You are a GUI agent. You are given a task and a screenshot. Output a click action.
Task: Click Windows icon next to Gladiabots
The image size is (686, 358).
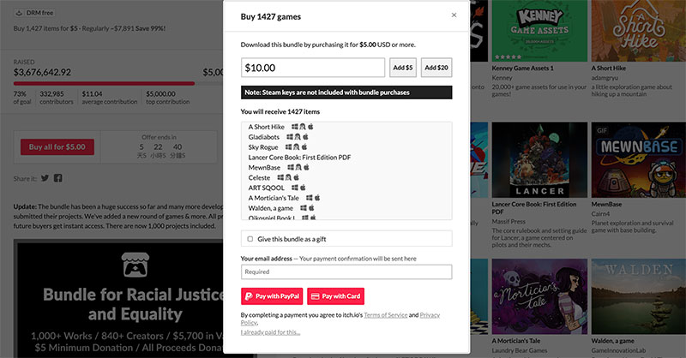tap(290, 137)
